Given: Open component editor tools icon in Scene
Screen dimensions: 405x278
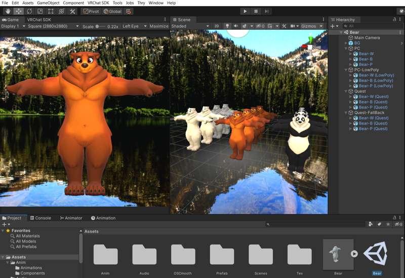Looking at the screenshot, I should [x=284, y=26].
